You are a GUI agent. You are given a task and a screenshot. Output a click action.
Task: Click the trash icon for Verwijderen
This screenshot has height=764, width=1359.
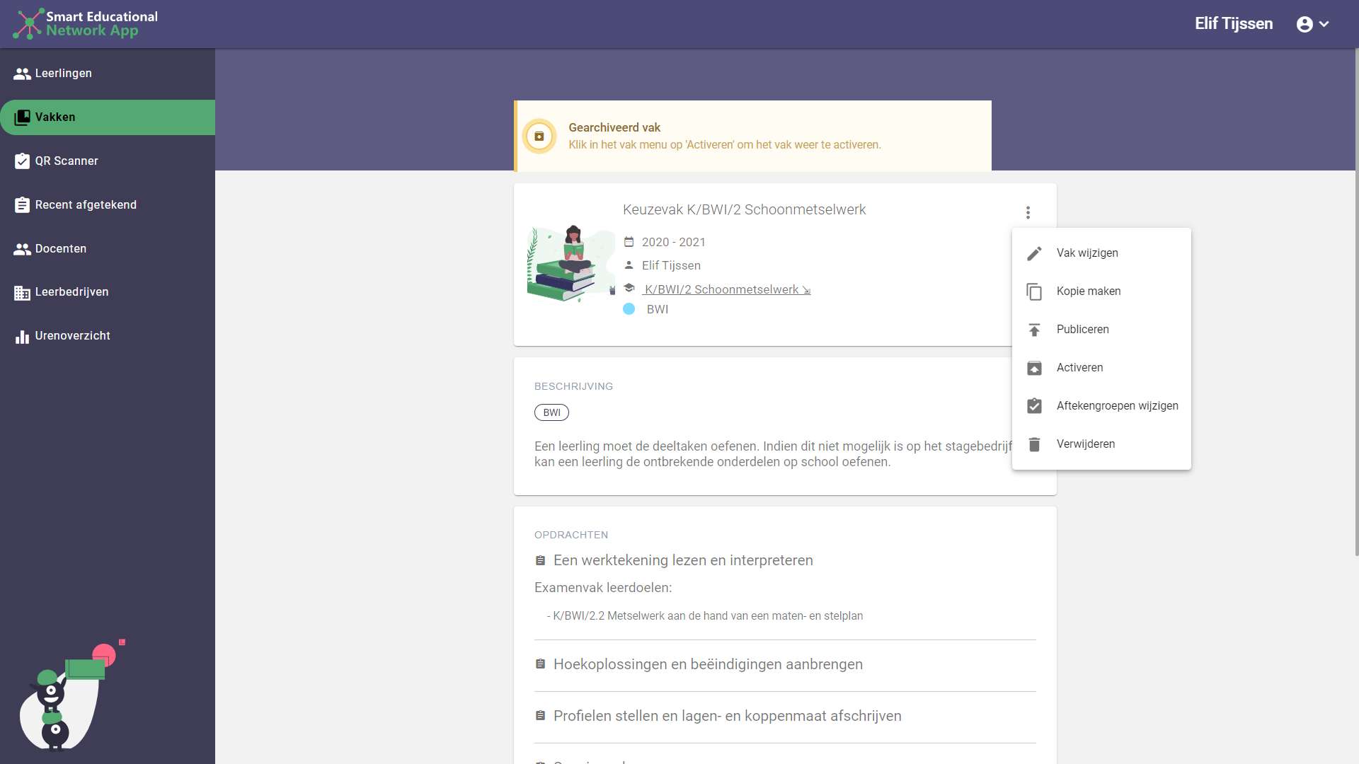tap(1034, 444)
